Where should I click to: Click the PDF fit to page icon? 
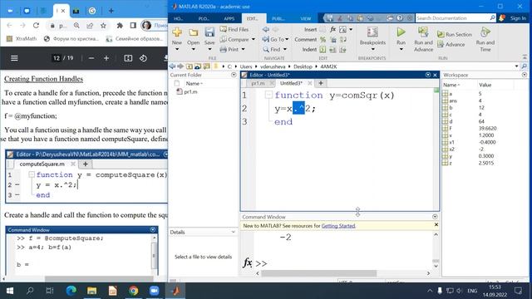128,58
